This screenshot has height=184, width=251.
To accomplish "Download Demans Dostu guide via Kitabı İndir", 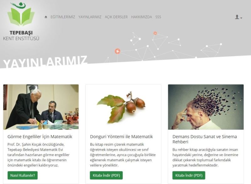I will (x=189, y=175).
